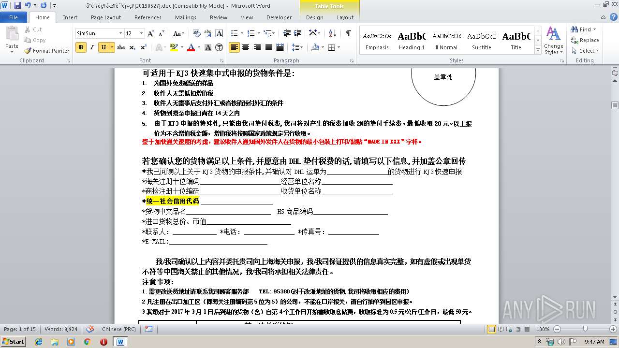Toggle Show/Hide paragraph marks
Viewport: 619px width, 348px height.
pos(348,33)
